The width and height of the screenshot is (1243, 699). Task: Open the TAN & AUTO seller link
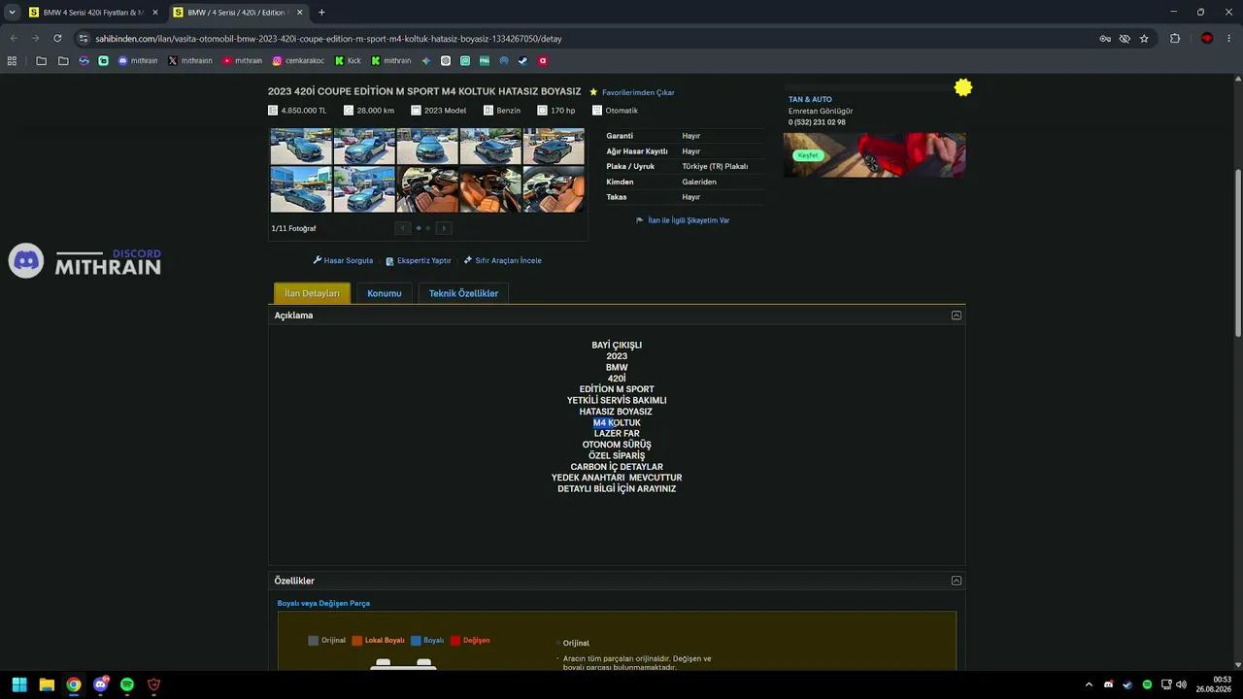pos(810,99)
